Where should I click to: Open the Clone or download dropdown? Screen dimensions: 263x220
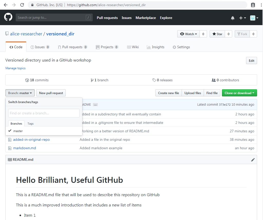click(x=239, y=93)
